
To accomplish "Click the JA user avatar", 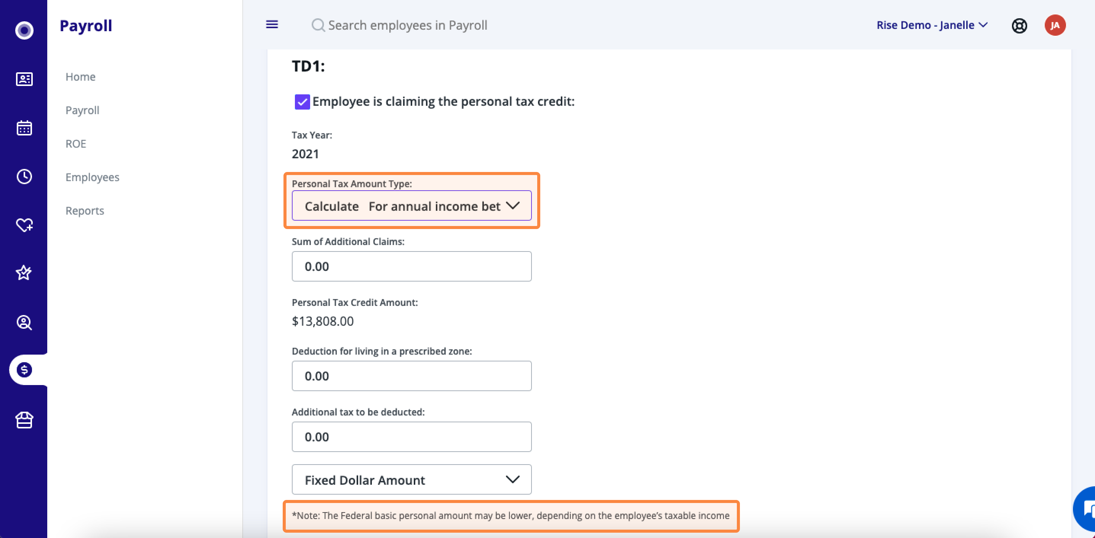I will [1055, 25].
